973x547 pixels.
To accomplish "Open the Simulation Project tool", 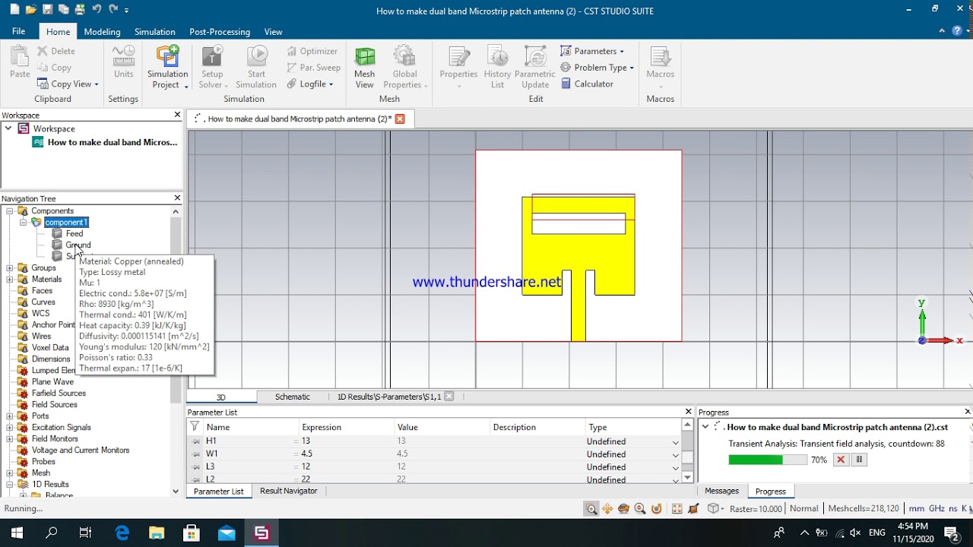I will click(167, 67).
